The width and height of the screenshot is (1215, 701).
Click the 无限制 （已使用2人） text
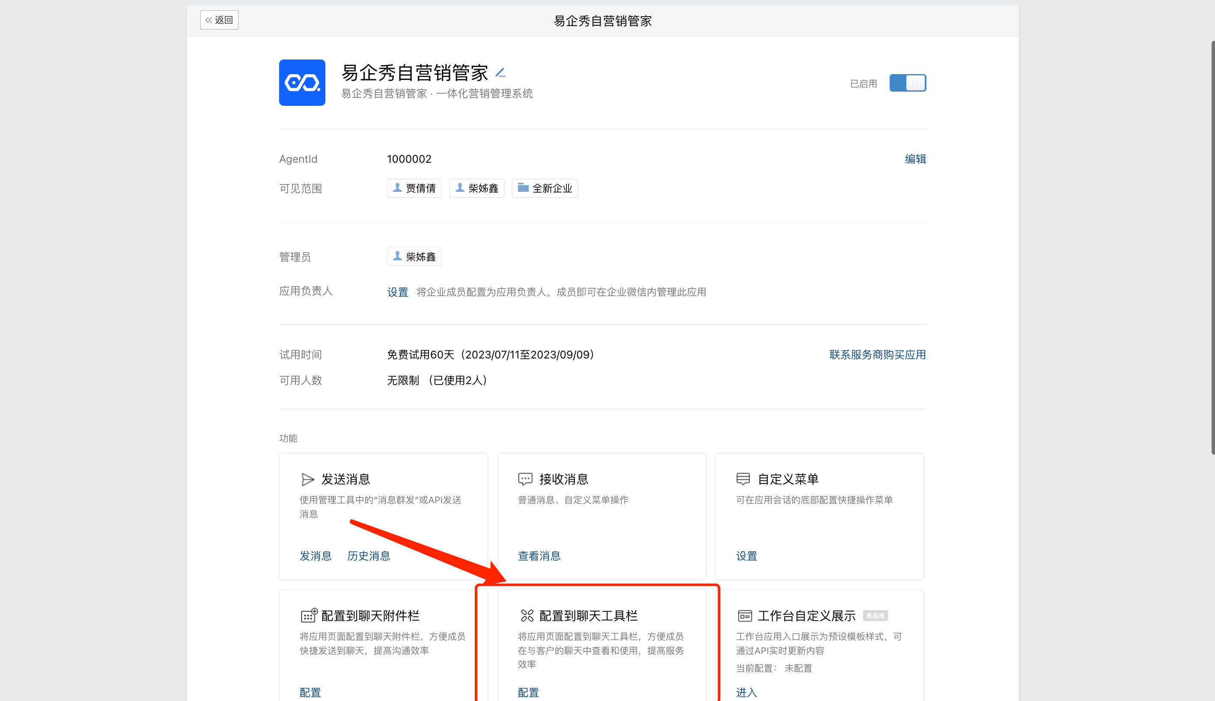click(437, 381)
